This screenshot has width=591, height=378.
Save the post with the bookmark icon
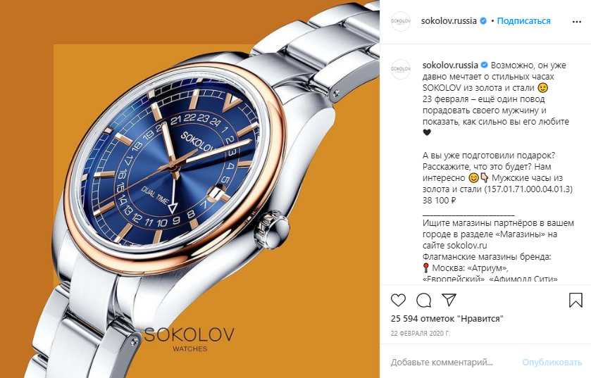[x=576, y=300]
